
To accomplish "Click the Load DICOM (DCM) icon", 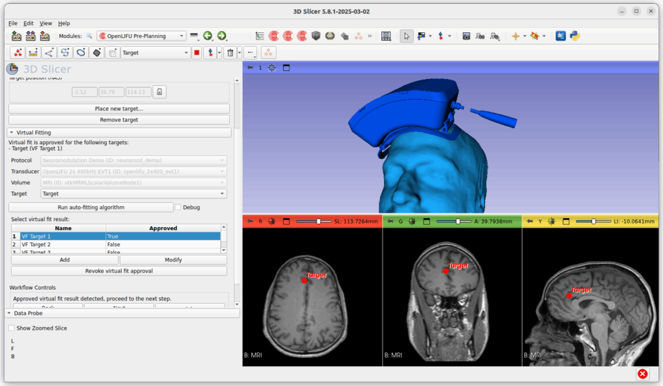I will coord(30,36).
